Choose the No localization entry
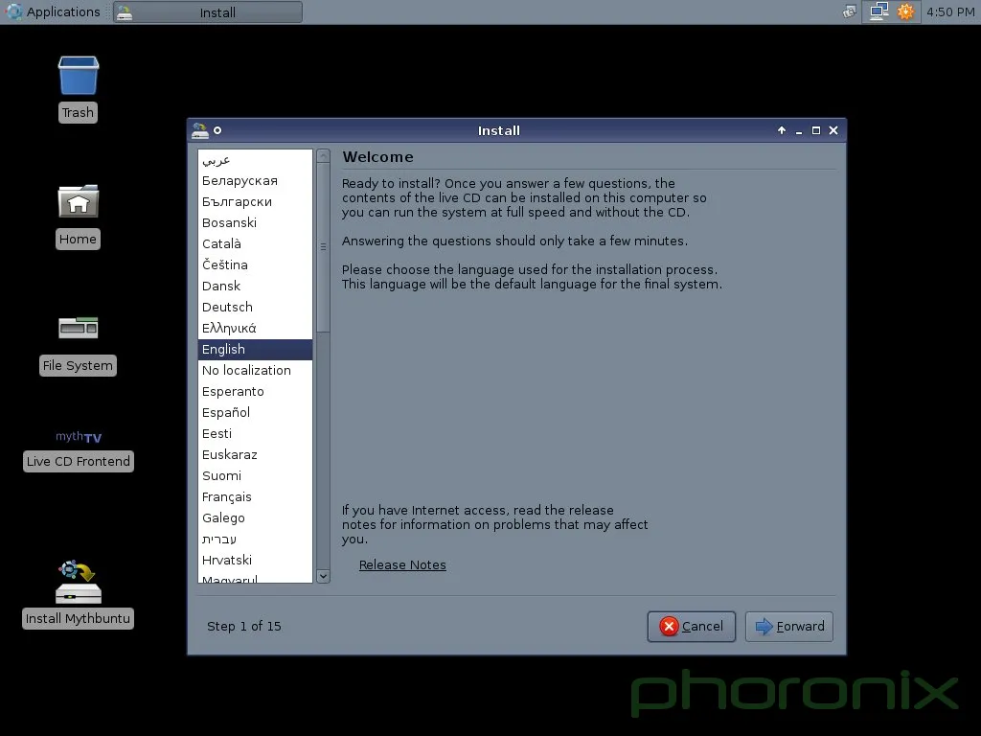This screenshot has height=736, width=981. pos(255,371)
